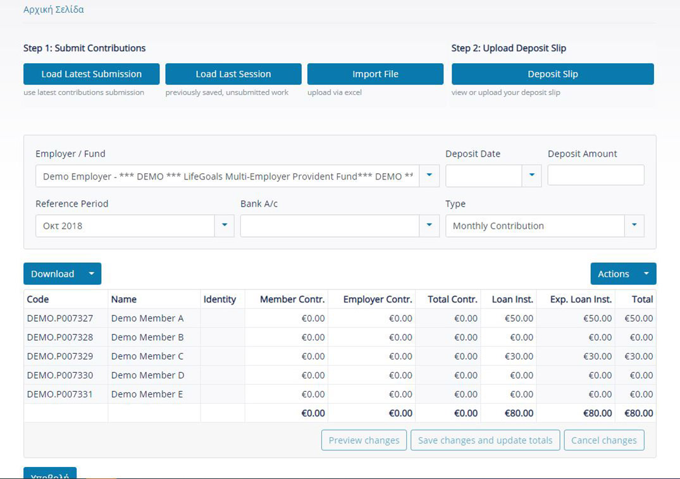Open the Deposit Slip button
The image size is (680, 479).
[552, 74]
